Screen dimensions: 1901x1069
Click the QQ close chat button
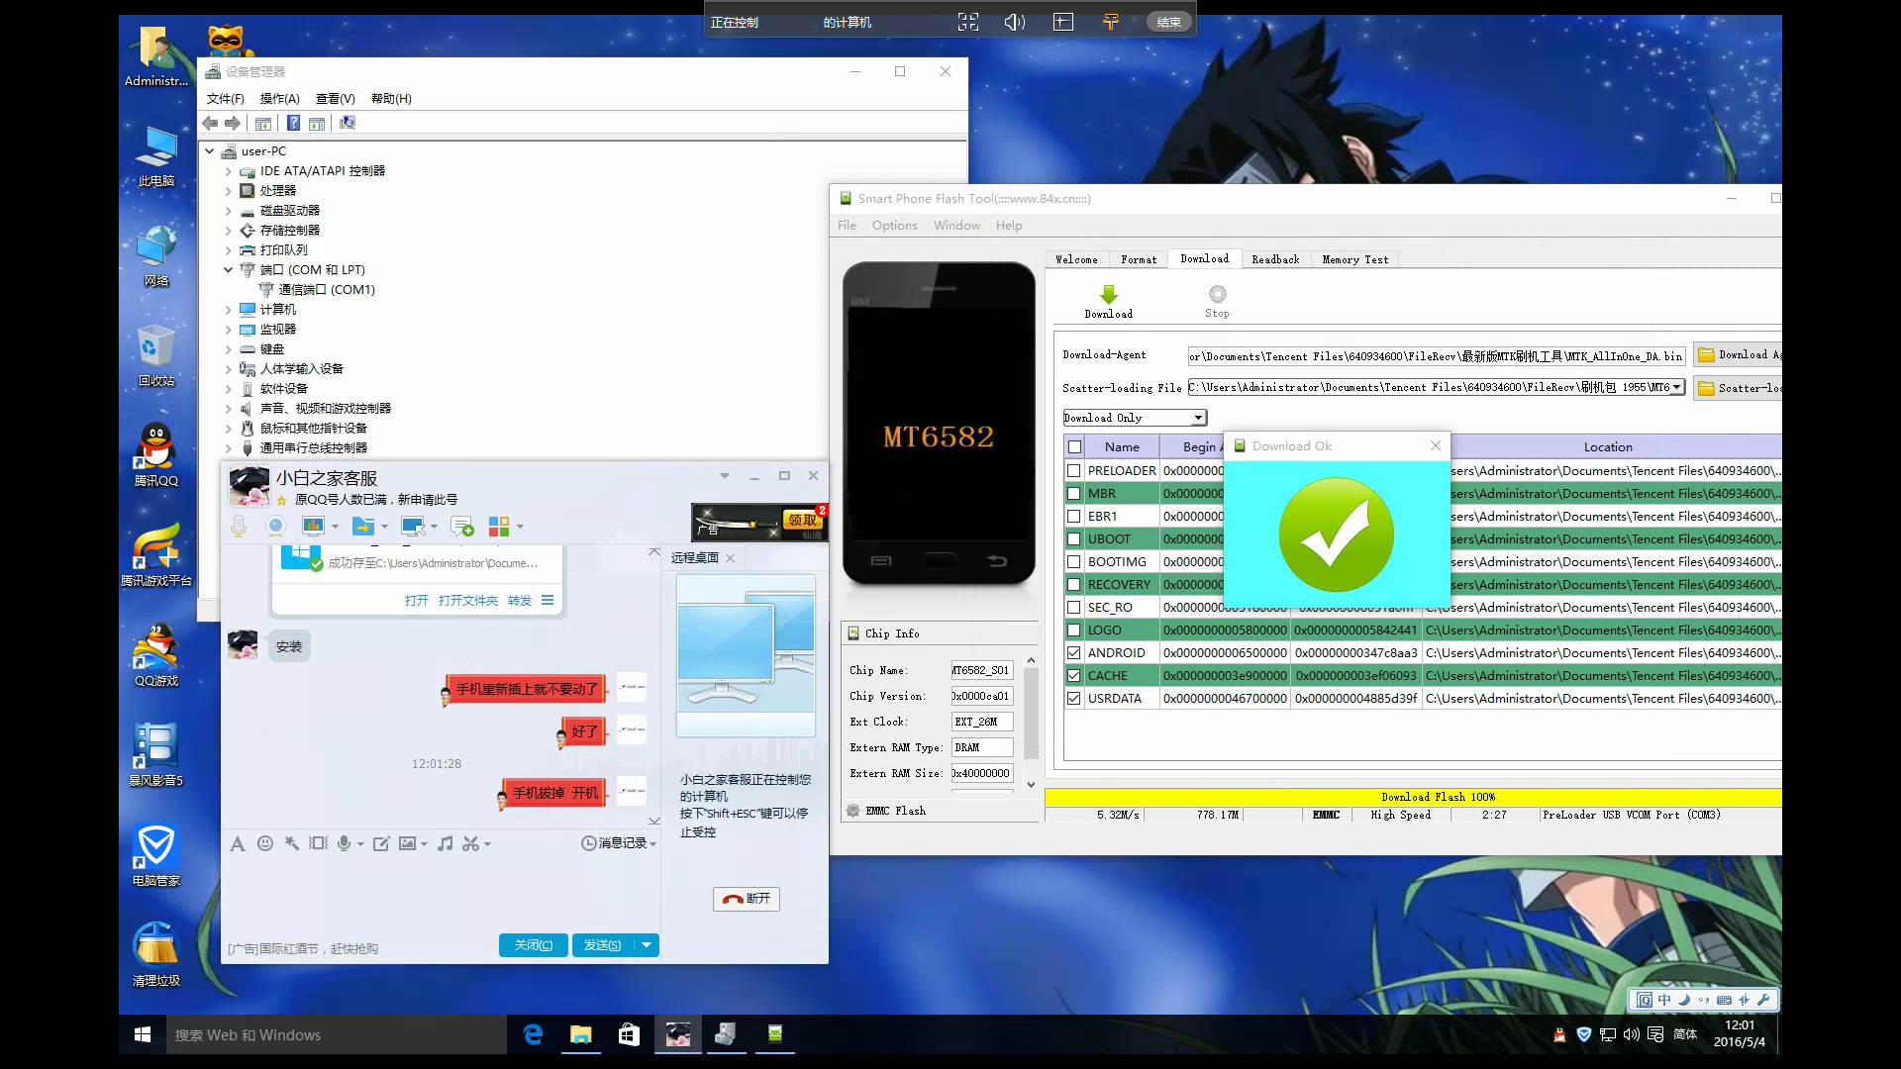(534, 945)
